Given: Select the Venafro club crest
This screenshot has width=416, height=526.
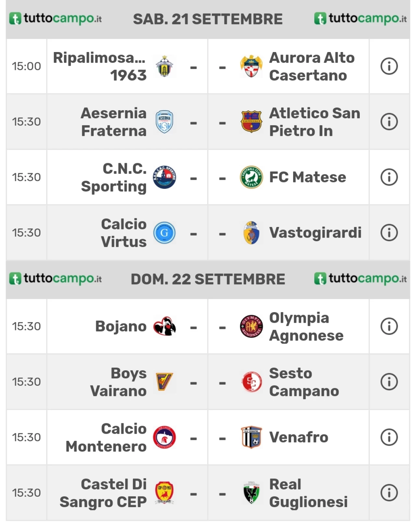Looking at the screenshot, I should coord(251,437).
